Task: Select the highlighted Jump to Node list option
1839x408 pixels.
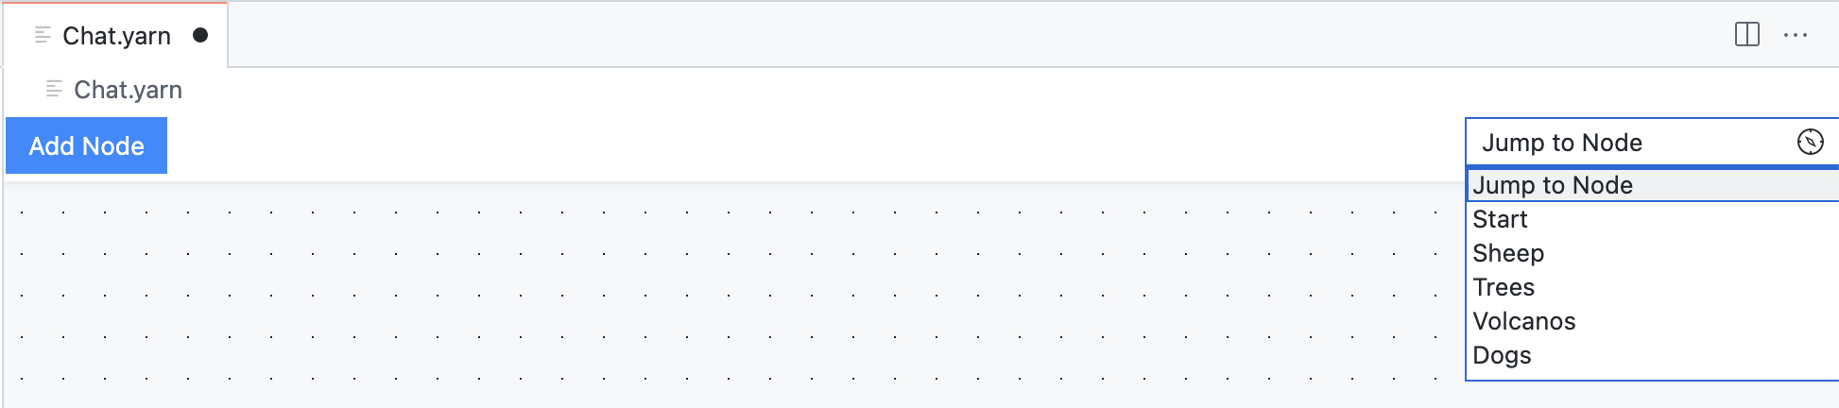Action: 1553,185
